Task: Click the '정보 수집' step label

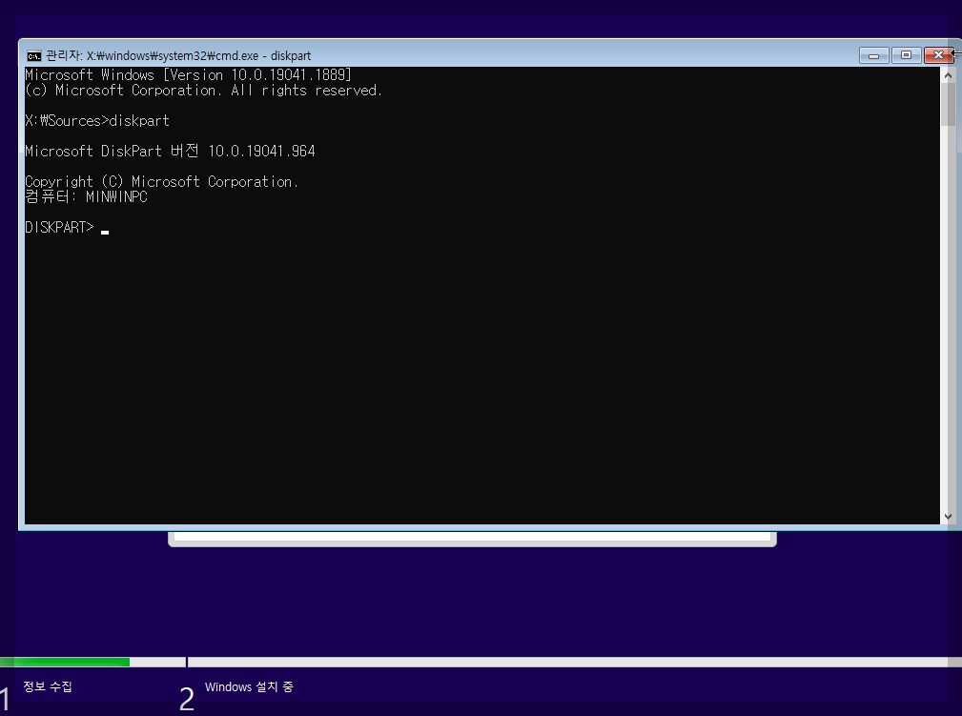Action: [x=48, y=686]
